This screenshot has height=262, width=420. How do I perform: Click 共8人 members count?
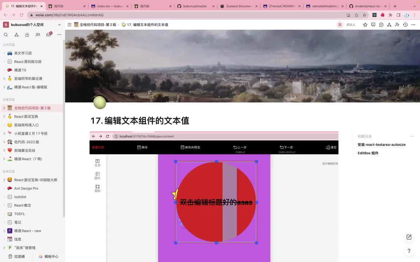pos(351,25)
